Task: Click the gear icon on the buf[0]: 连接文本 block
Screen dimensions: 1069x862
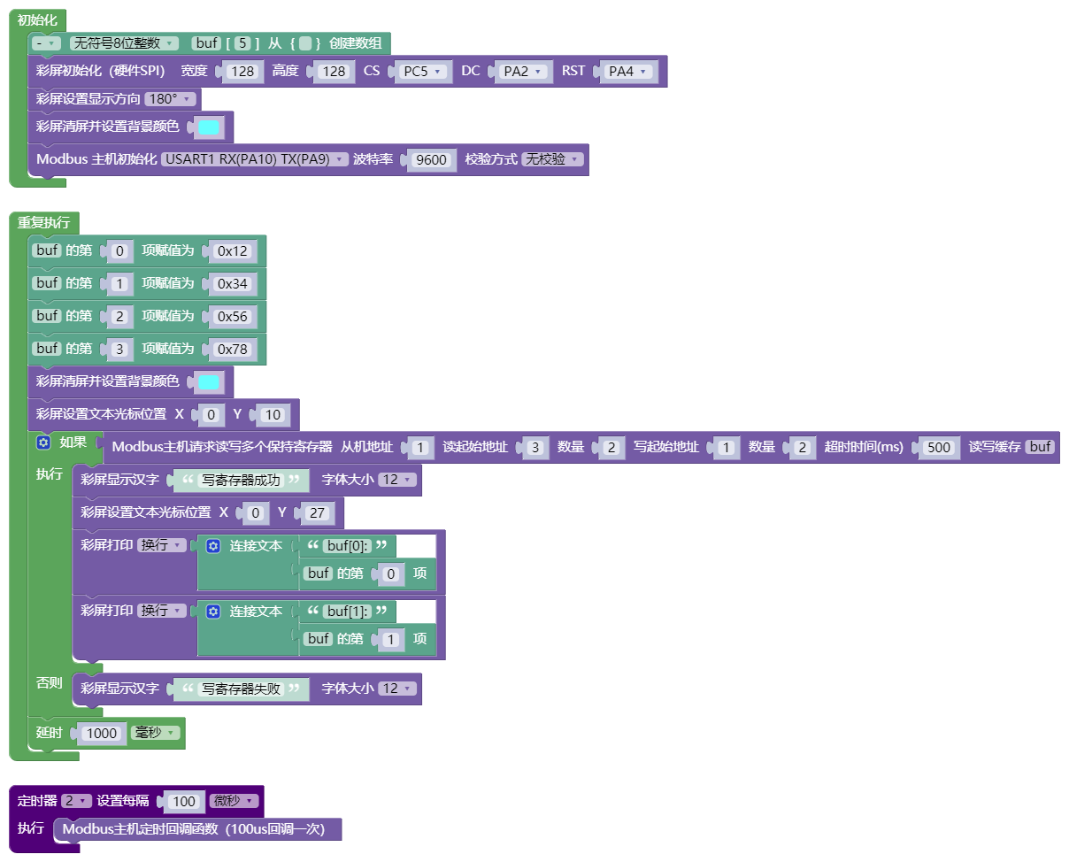Action: (x=213, y=546)
